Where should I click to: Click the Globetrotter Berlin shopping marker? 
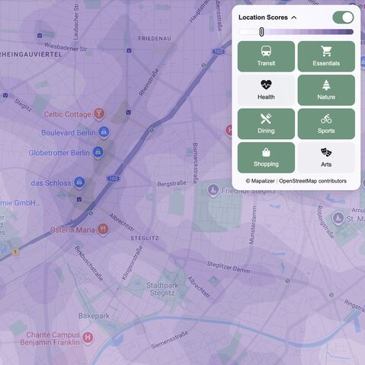98,152
